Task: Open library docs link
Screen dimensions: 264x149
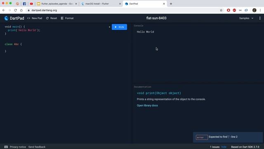Action: (x=147, y=106)
